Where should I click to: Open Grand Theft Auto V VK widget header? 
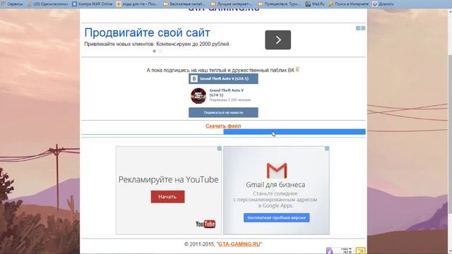[x=223, y=78]
